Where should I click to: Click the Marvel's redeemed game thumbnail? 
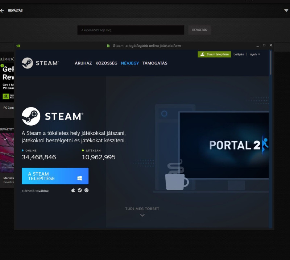point(7,153)
